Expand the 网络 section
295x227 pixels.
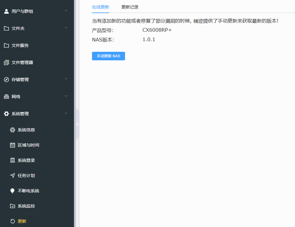(x=66, y=95)
